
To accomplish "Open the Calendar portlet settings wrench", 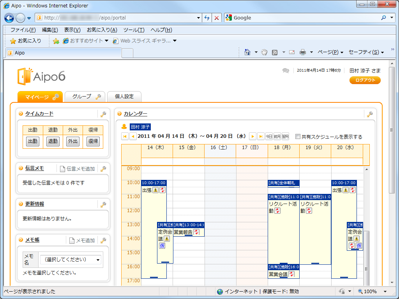I will [x=370, y=114].
